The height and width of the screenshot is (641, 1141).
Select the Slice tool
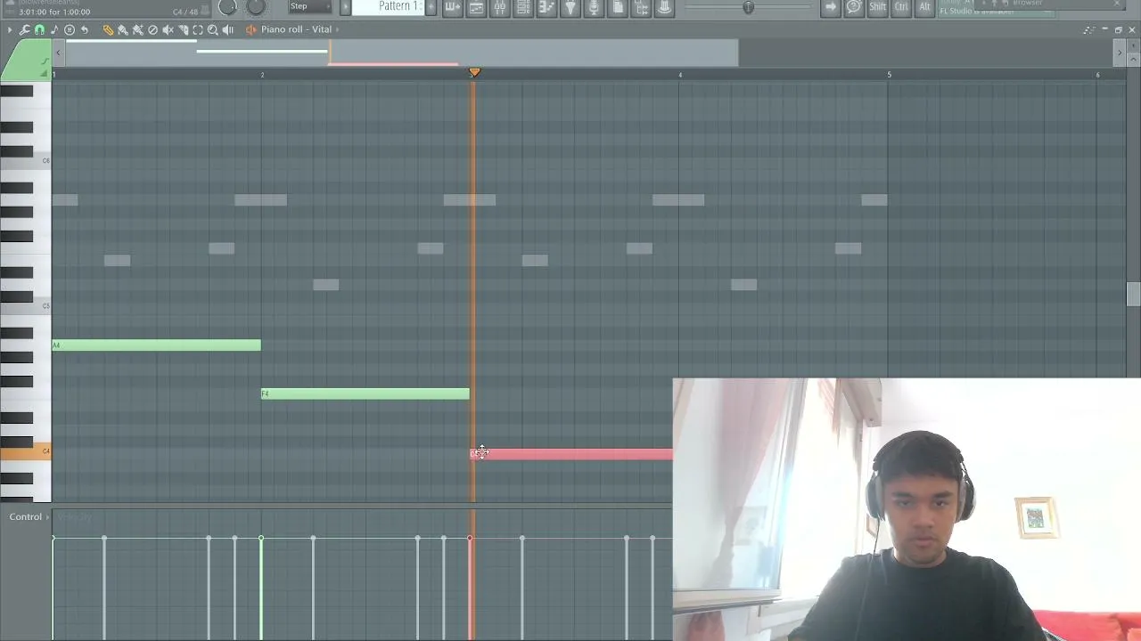click(x=183, y=29)
